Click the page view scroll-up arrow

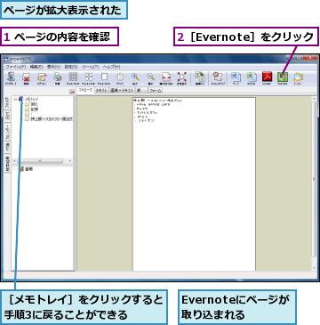314,99
